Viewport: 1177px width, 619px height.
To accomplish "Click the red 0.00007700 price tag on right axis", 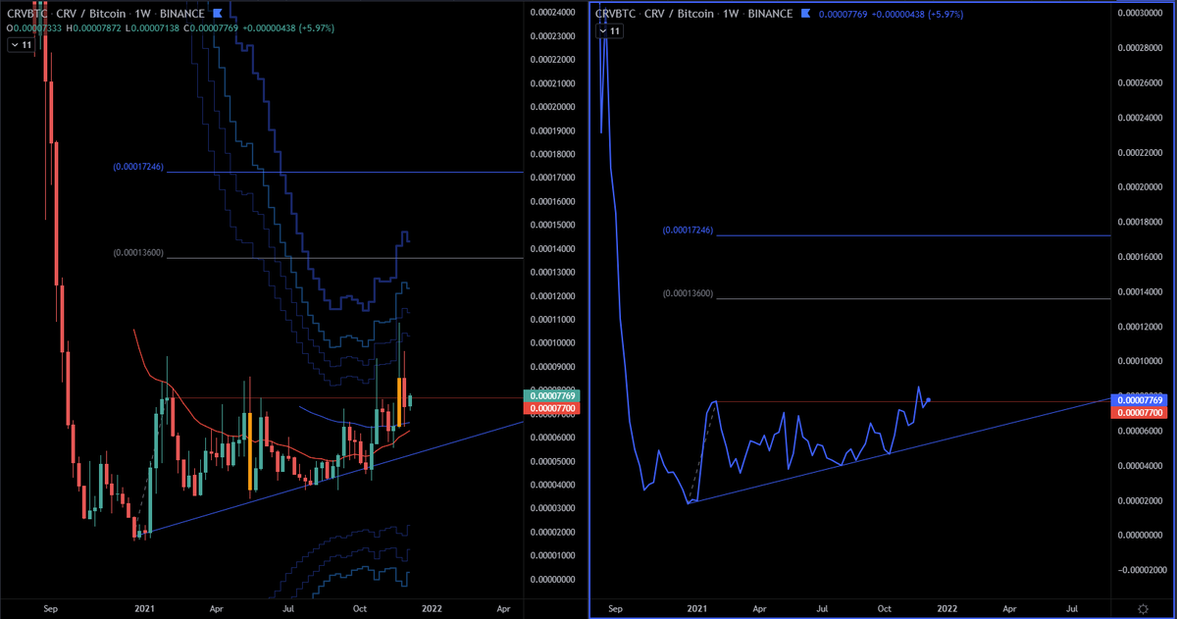I will pos(1139,413).
